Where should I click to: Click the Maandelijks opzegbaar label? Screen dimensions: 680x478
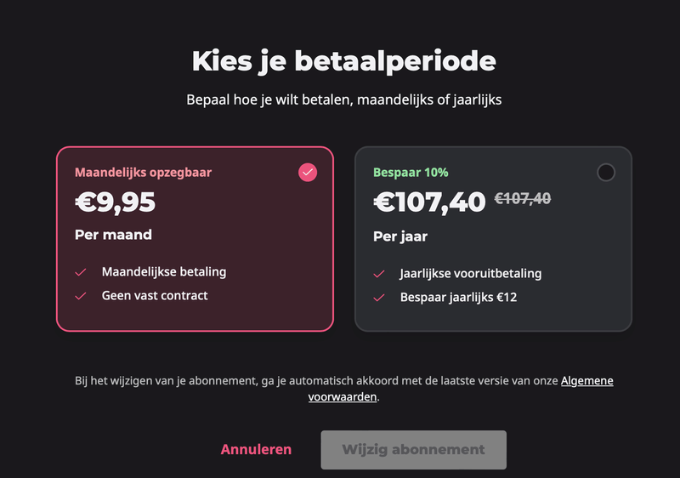[143, 173]
